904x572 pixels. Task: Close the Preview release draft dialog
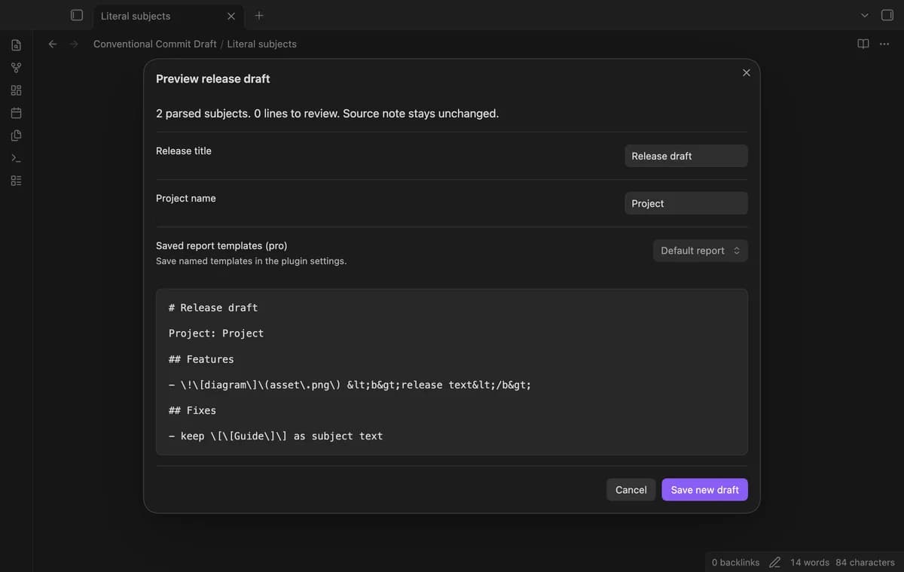[x=747, y=72]
